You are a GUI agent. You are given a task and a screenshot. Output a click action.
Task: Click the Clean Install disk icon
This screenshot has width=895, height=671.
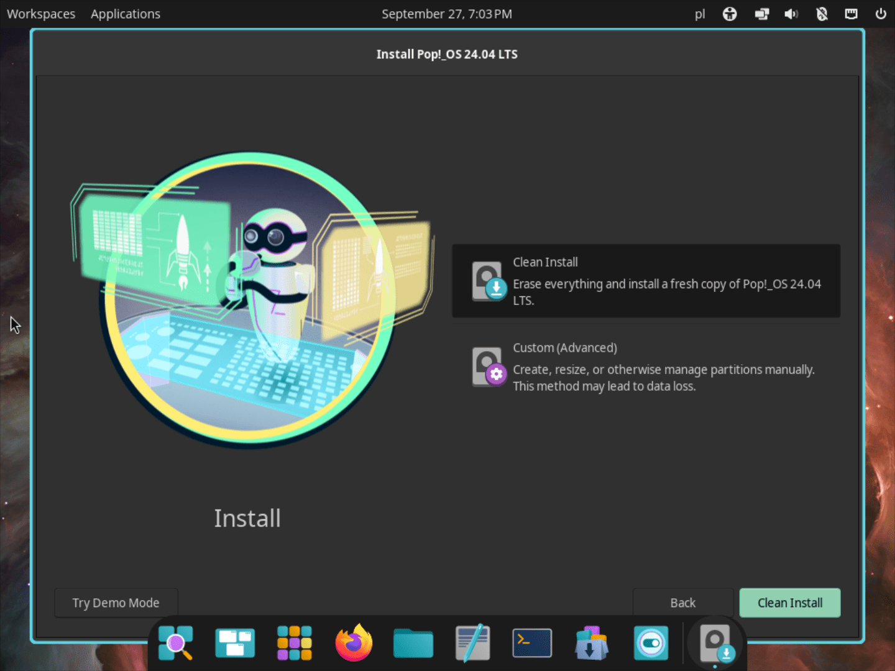[489, 281]
